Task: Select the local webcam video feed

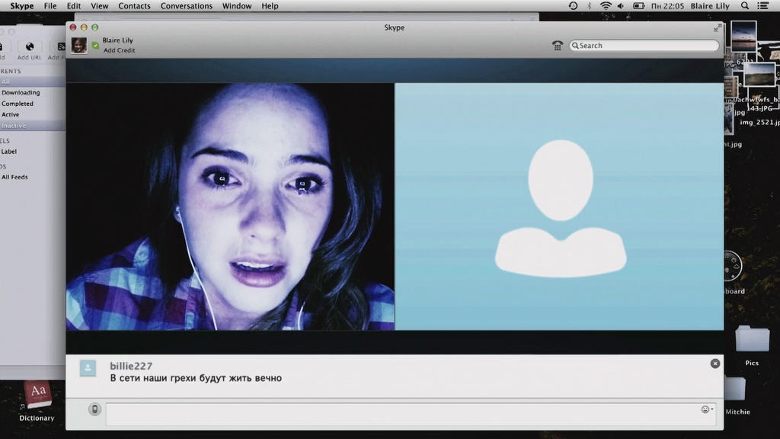Action: (x=230, y=207)
